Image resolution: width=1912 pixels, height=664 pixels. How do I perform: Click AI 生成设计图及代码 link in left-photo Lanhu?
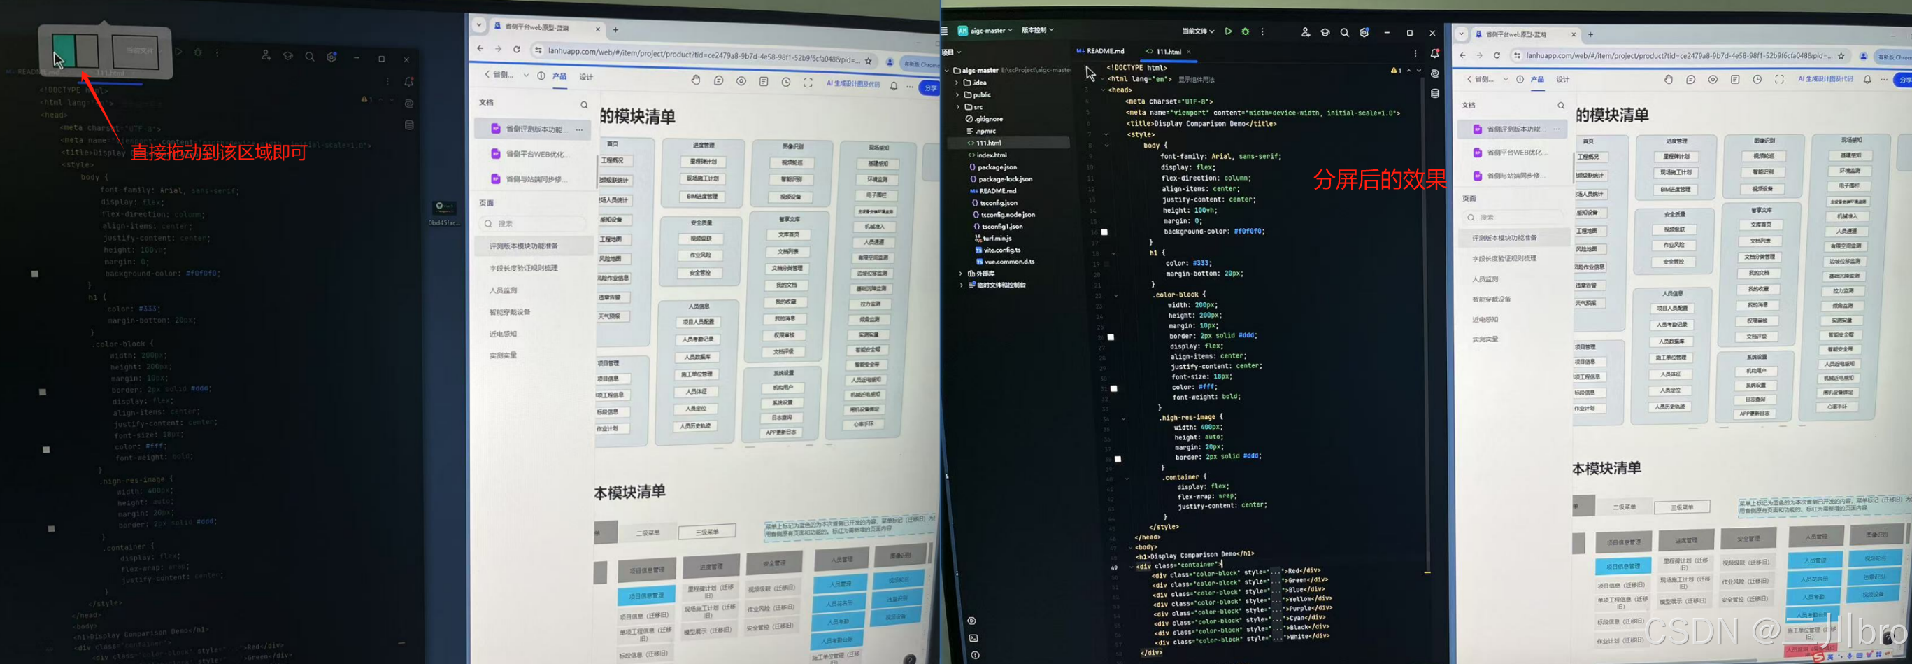coord(854,84)
